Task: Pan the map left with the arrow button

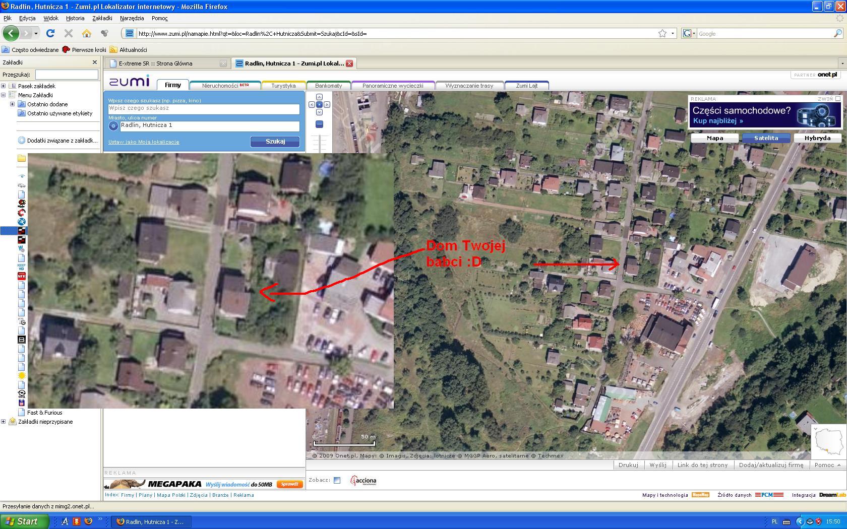Action: (x=312, y=104)
